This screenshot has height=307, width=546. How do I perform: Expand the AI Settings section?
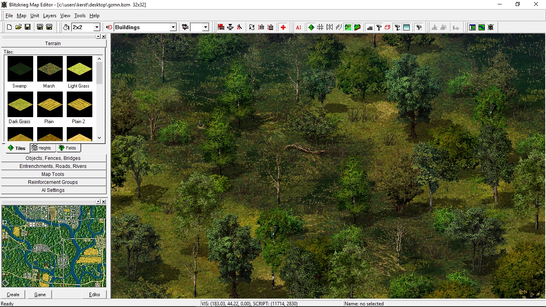click(x=54, y=190)
